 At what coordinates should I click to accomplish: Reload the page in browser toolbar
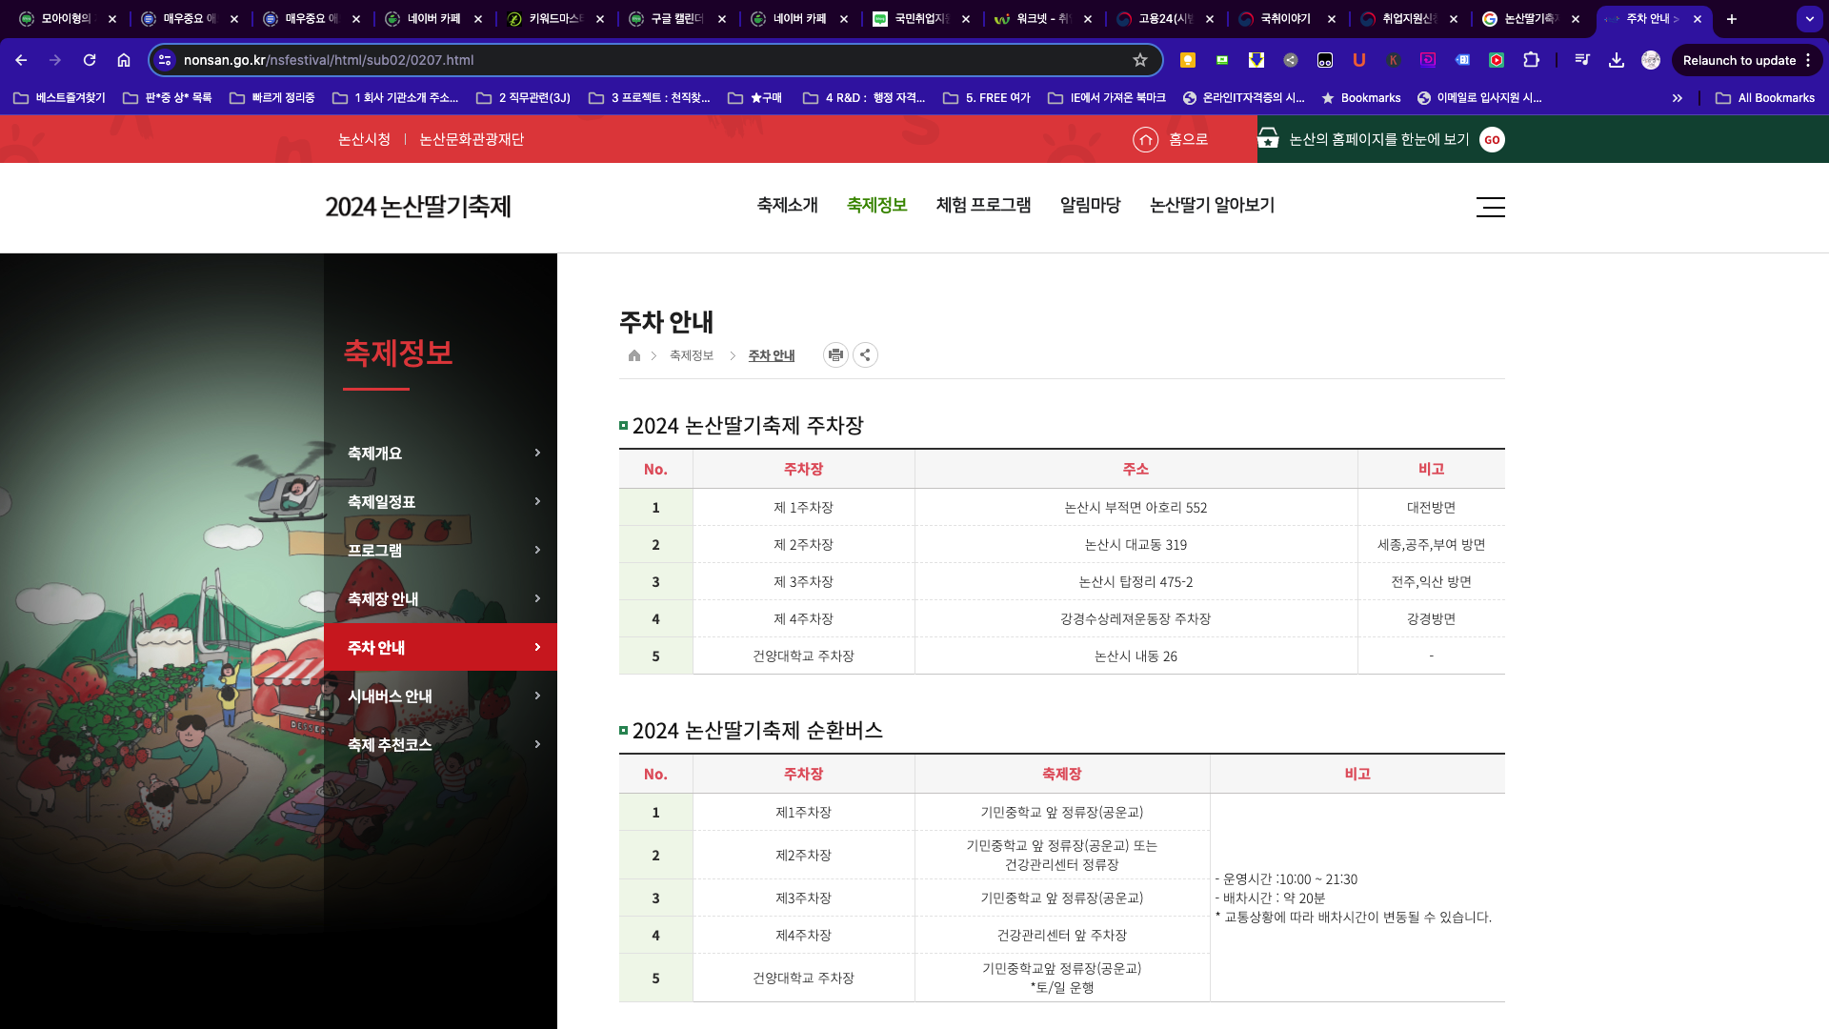tap(90, 60)
